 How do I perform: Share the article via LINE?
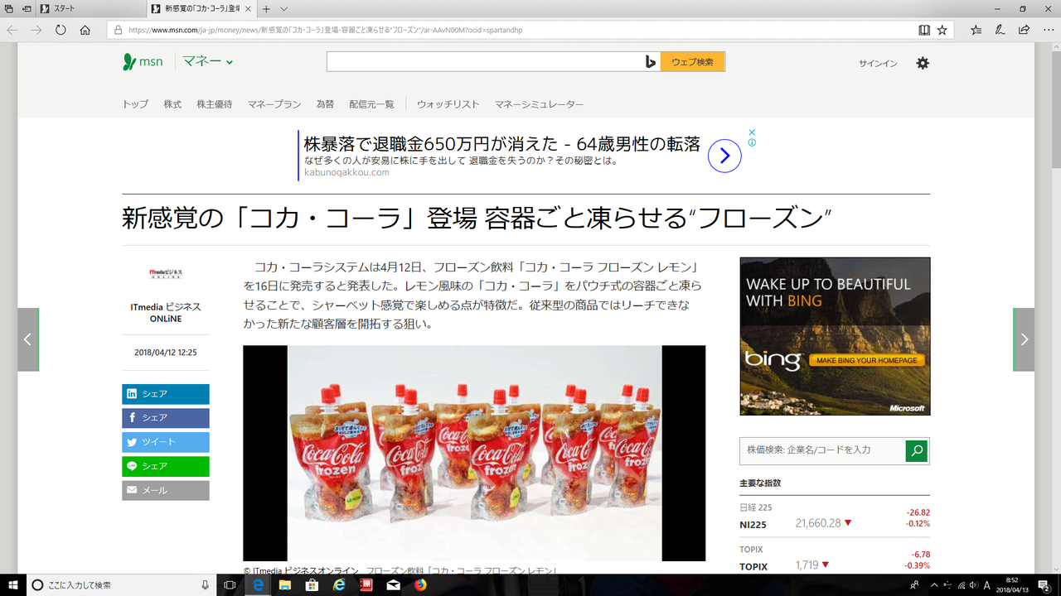coord(166,466)
